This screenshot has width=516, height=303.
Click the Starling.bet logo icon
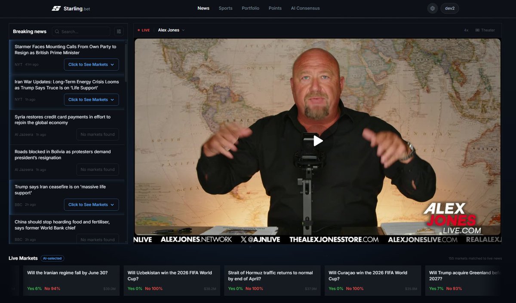point(56,8)
